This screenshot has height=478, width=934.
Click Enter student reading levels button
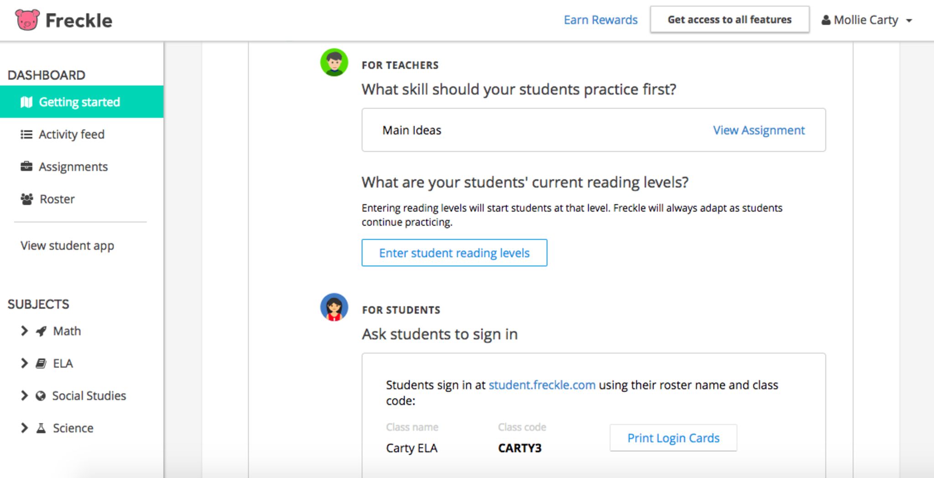[454, 253]
